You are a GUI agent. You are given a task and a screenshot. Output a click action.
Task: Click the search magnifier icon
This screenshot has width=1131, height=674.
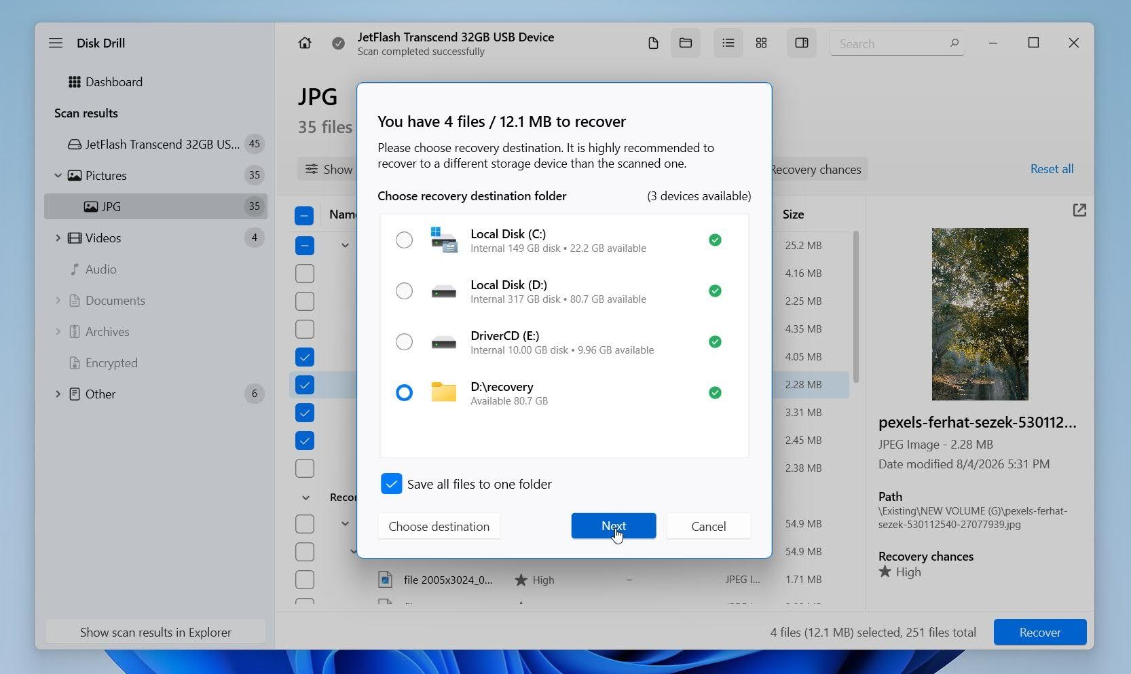(954, 43)
